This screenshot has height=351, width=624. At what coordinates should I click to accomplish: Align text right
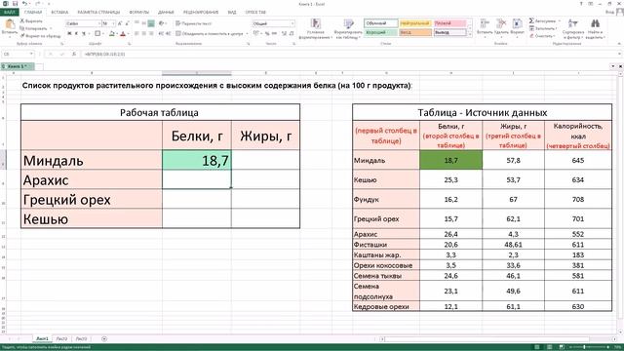(x=151, y=34)
